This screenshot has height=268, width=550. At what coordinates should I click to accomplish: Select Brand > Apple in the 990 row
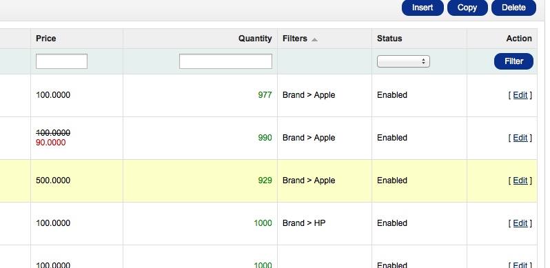click(x=309, y=138)
